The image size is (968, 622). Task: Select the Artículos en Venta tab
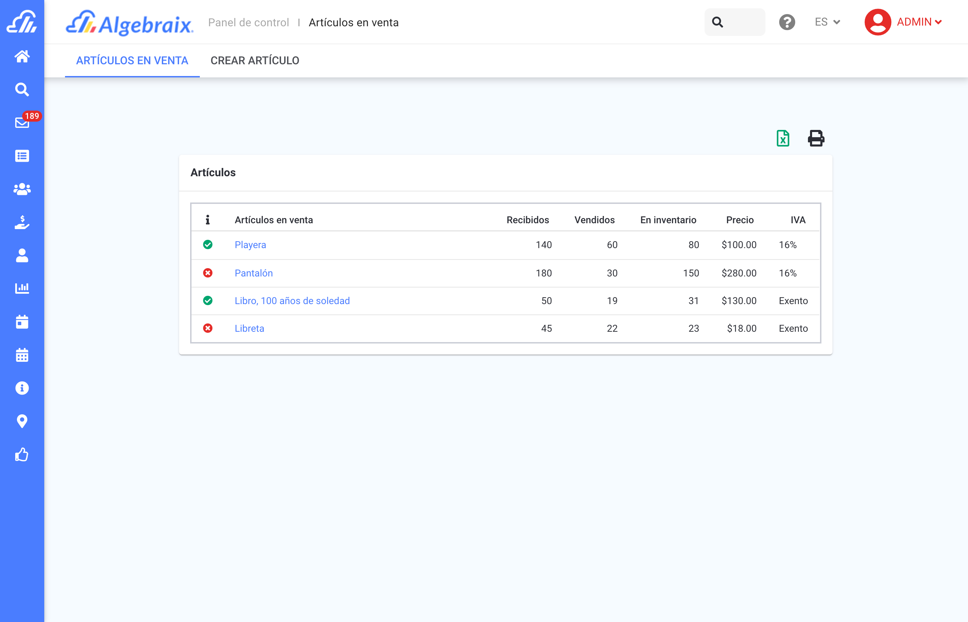point(132,60)
